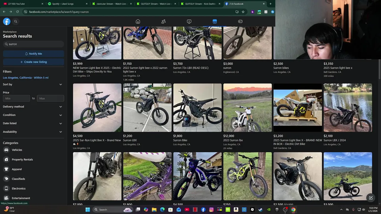Click the 2025 Surron light bee x title
This screenshot has width=381, height=214.
[x=338, y=68]
